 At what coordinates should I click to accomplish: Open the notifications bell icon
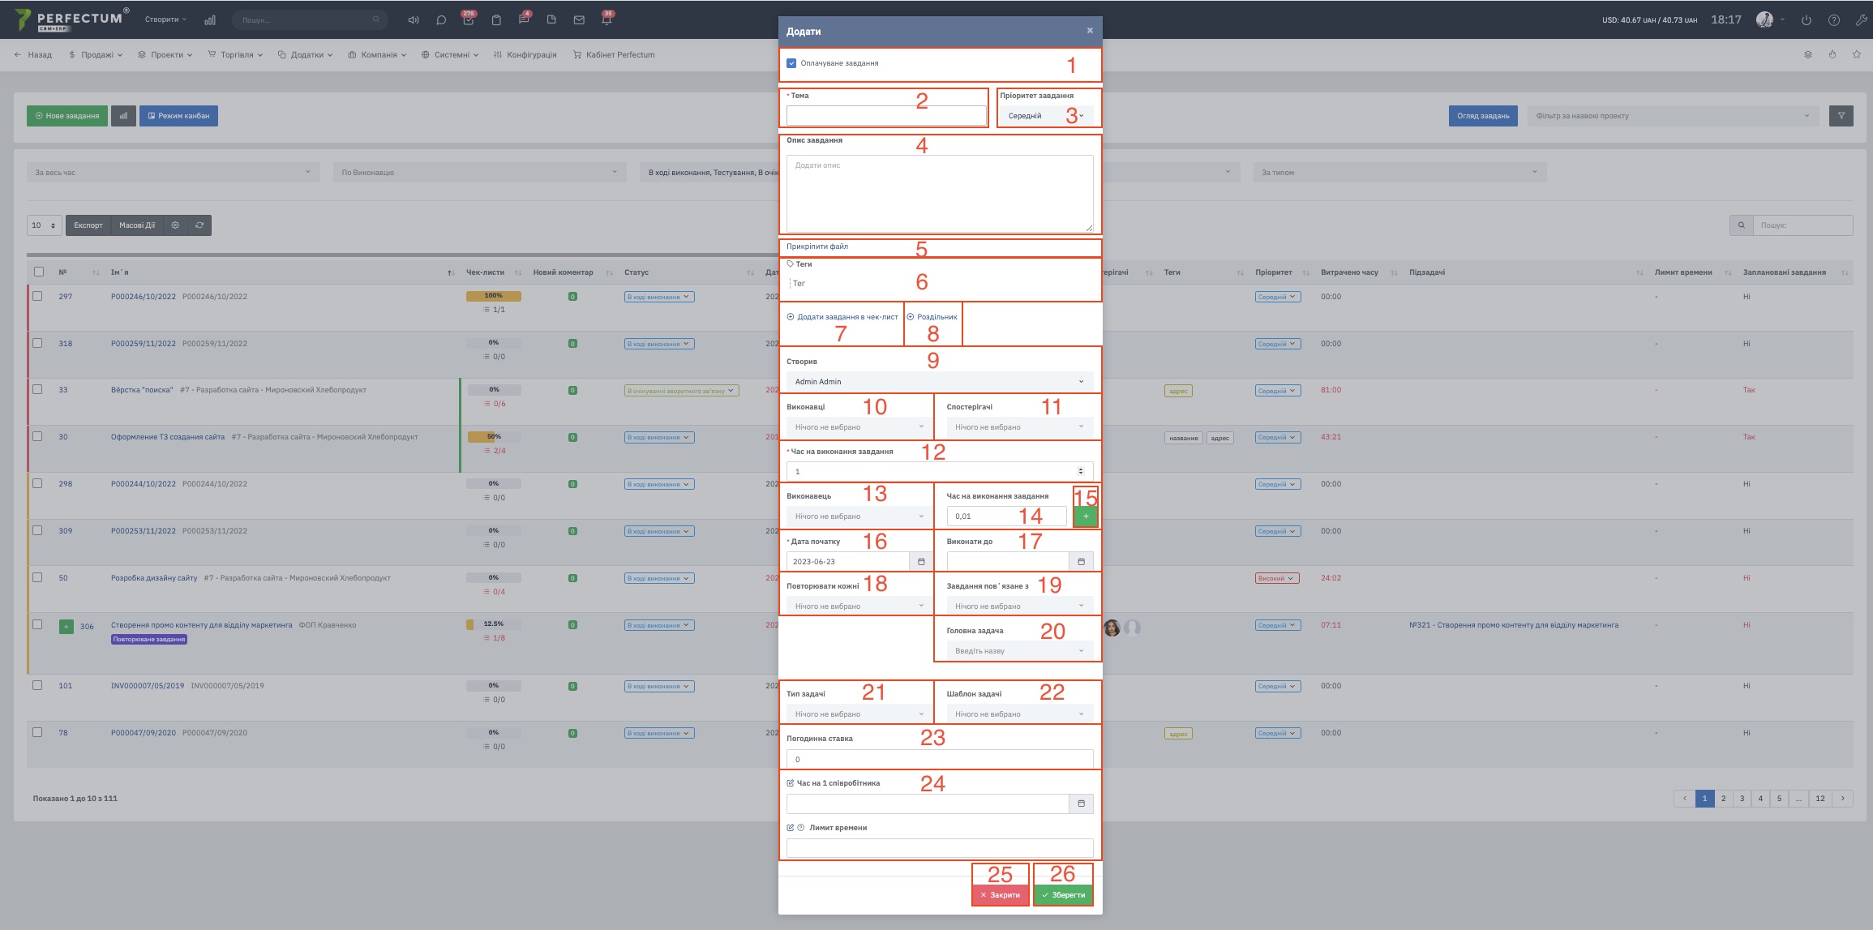point(606,20)
